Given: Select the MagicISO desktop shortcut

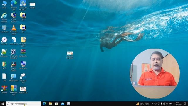Looking at the screenshot, I should 4,41.
